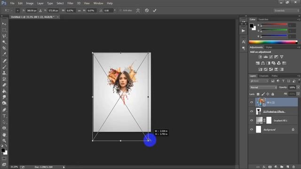Screen dimensions: 301x169
Task: Click the Gradient Fill 1 layer mask thumbnail
Action: 269,120
